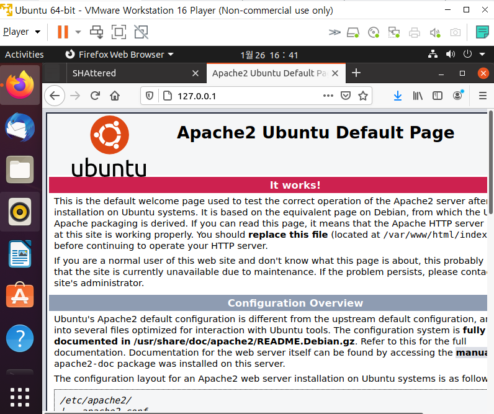Open Files from the Ubuntu dock
Screen dimensions: 494x414
click(20, 170)
